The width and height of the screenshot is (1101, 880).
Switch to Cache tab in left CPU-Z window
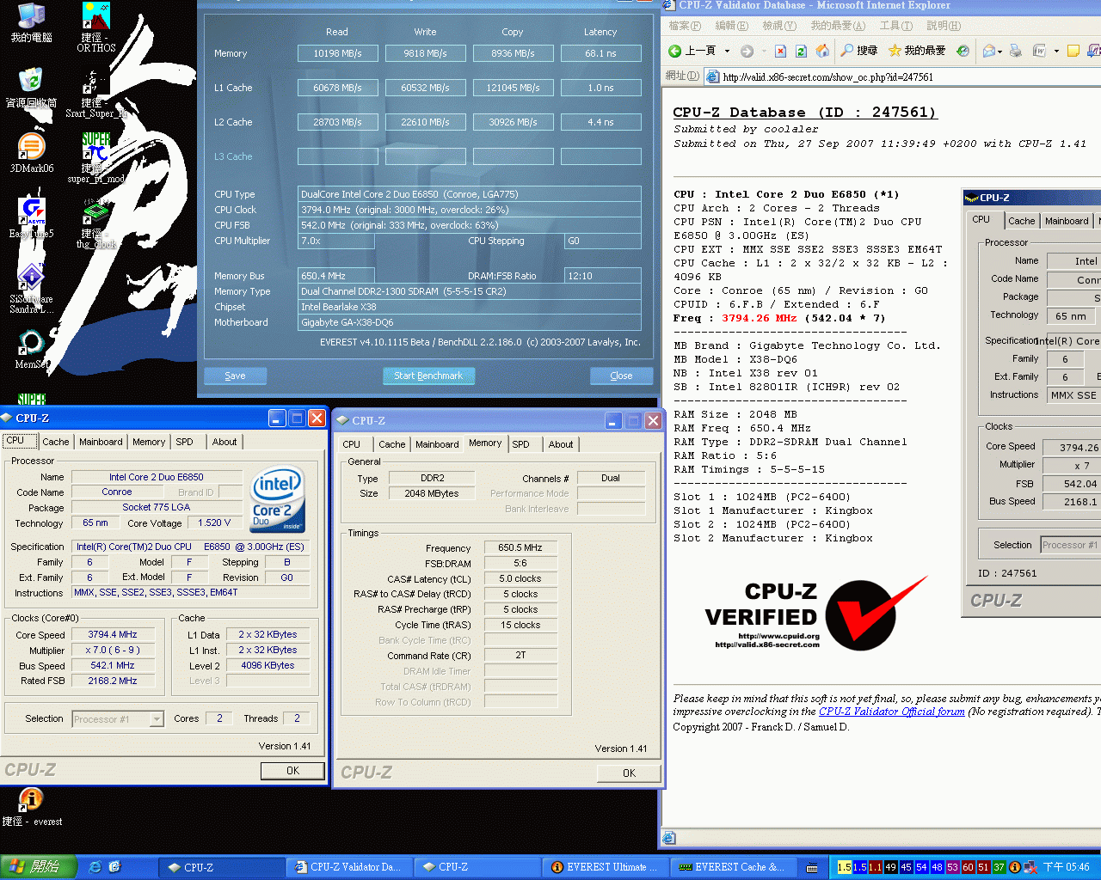pos(56,442)
